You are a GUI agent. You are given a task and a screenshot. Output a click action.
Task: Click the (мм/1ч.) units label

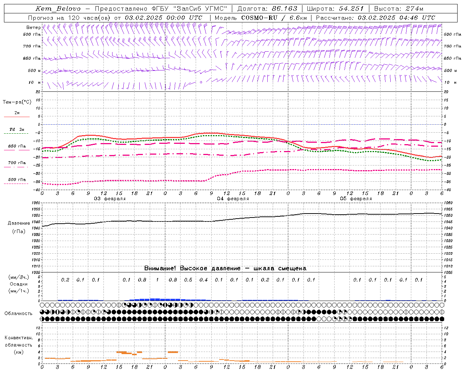pyautogui.click(x=19, y=291)
